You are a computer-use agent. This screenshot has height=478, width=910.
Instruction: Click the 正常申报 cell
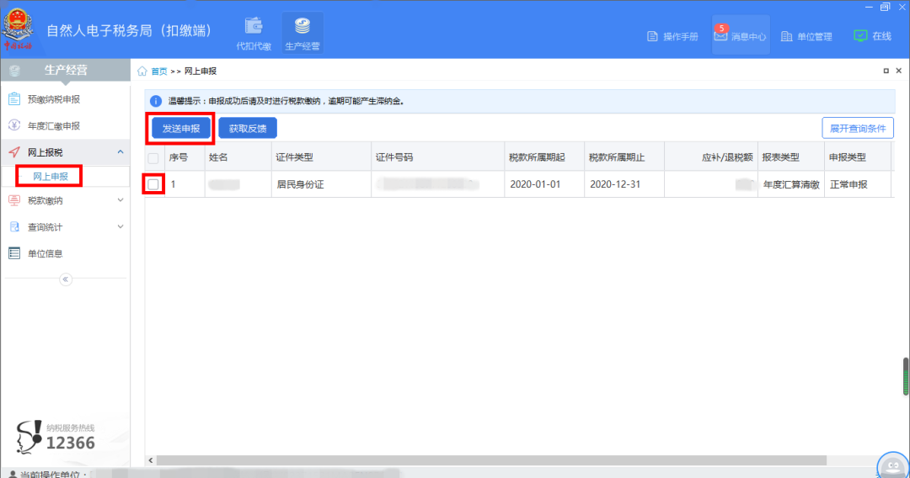tap(858, 184)
